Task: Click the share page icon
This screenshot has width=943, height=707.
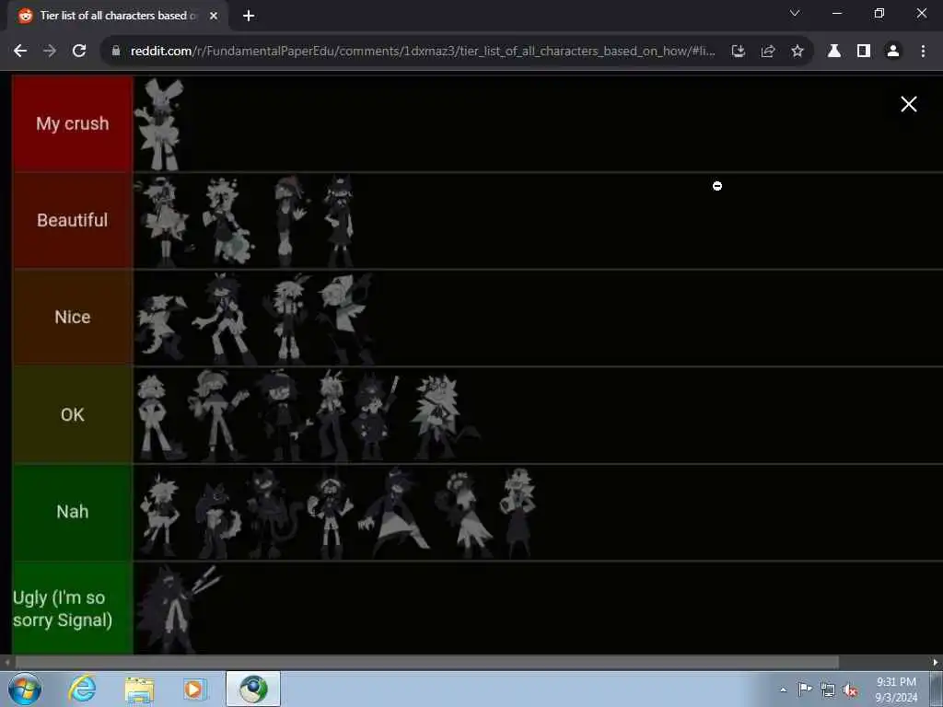Action: (768, 52)
